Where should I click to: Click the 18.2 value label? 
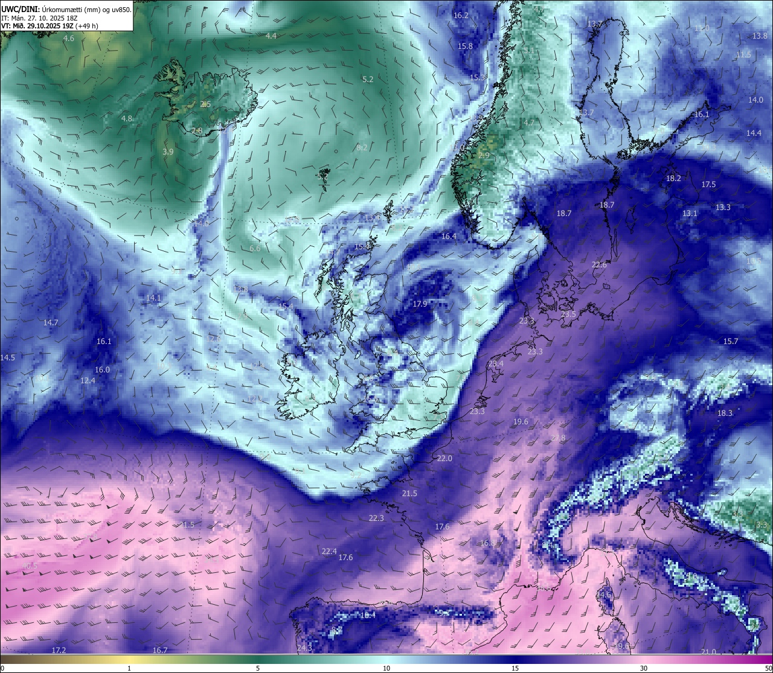point(673,179)
